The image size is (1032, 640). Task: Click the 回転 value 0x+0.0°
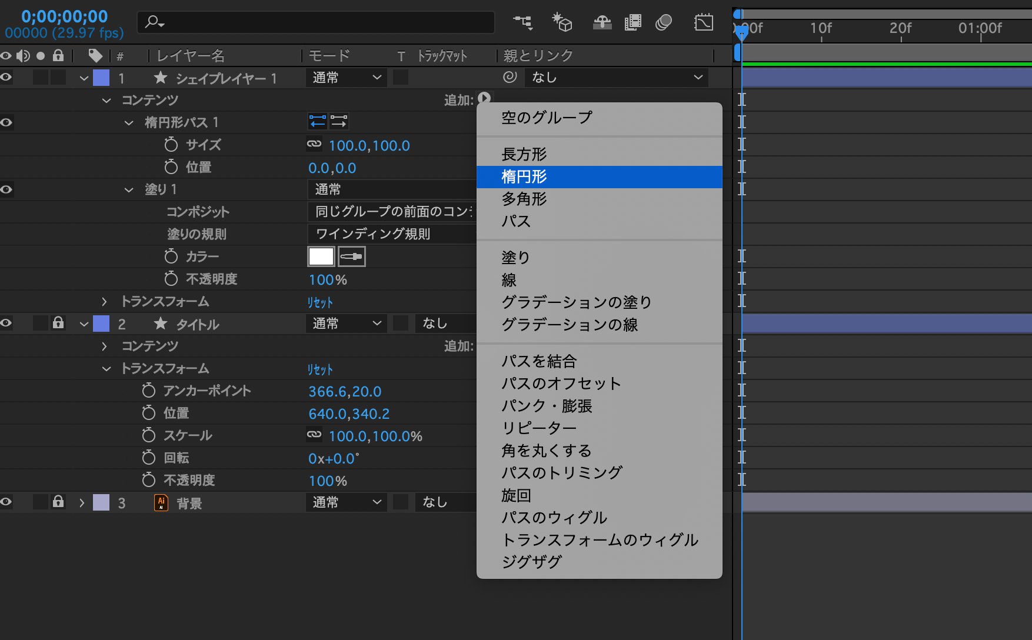click(334, 459)
